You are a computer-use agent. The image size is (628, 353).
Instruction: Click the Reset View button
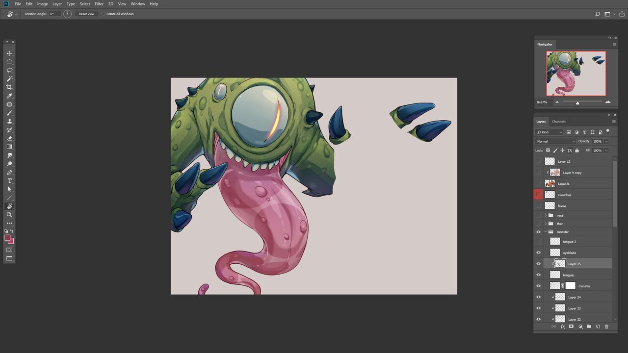pos(86,14)
